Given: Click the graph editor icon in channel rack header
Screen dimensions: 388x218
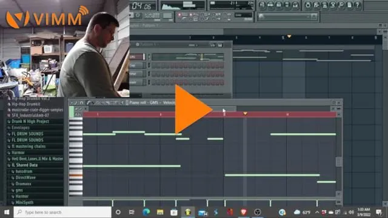Looking at the screenshot, I should (213, 45).
